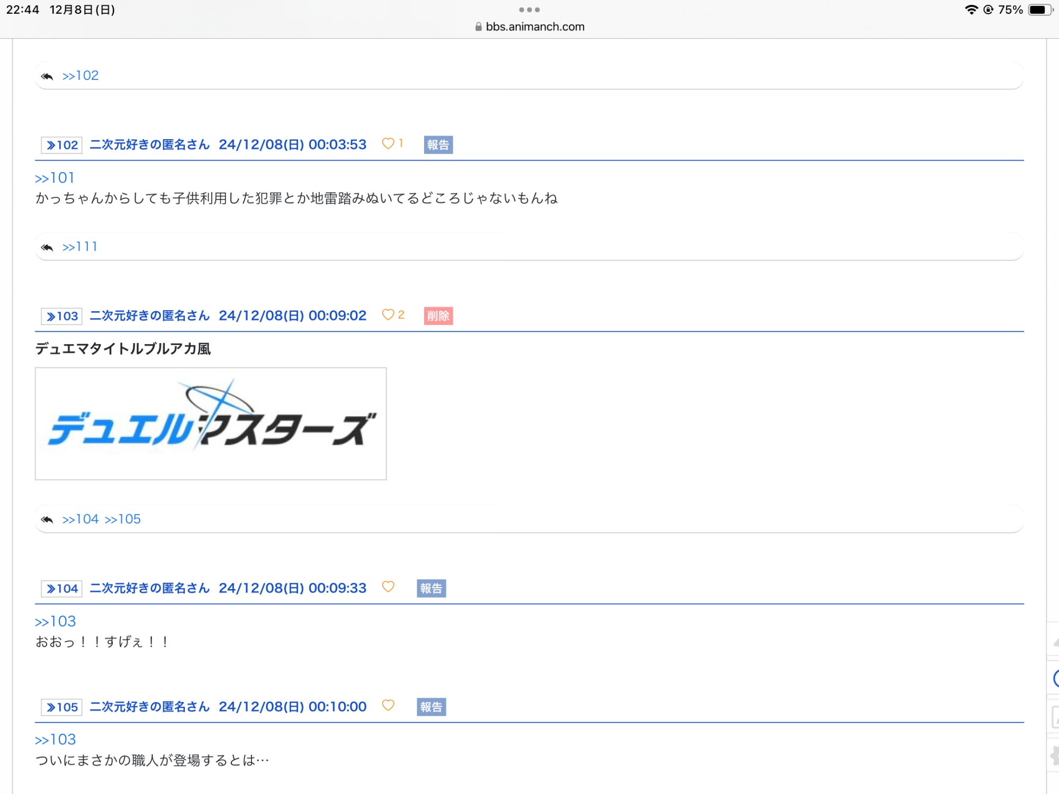
Task: Tap the Wi-Fi status icon
Action: point(971,10)
